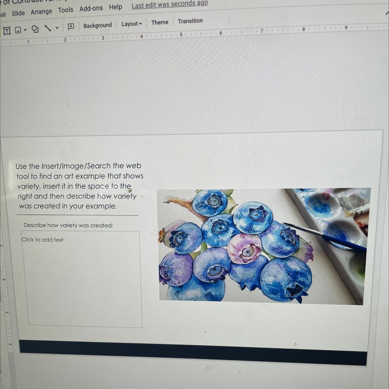The image size is (389, 389).
Task: Click the Insert image icon
Action: (18, 30)
